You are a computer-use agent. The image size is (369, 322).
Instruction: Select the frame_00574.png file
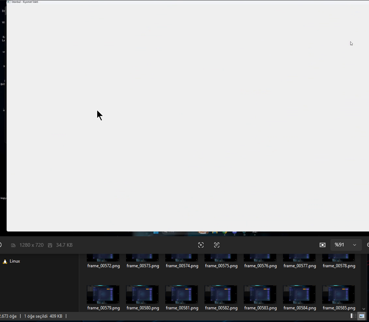(x=182, y=261)
